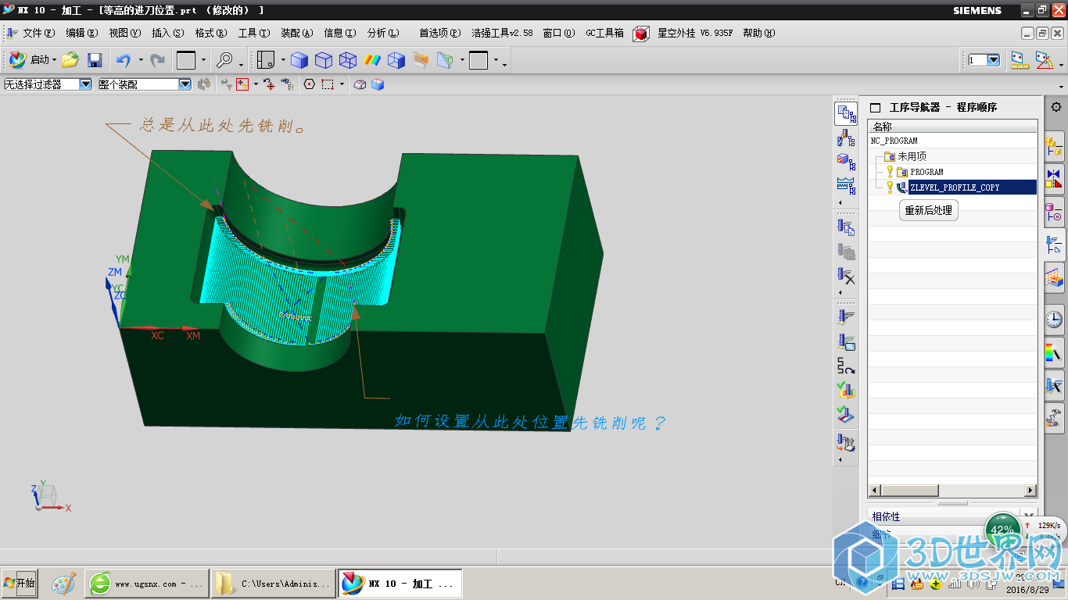Click the Windows 开始 start button
Screen dimensions: 1068x600
pyautogui.click(x=20, y=583)
